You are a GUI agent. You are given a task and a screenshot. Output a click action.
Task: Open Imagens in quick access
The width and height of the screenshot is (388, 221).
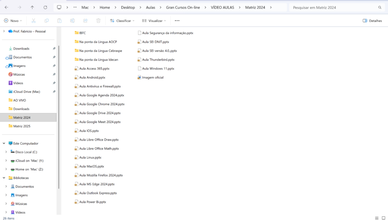tap(19, 66)
